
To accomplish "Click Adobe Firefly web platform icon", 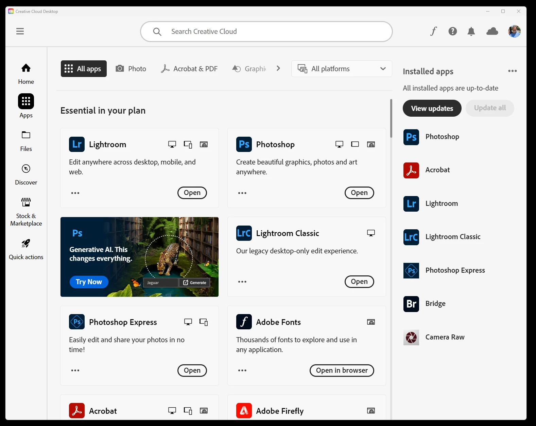I will (x=371, y=411).
